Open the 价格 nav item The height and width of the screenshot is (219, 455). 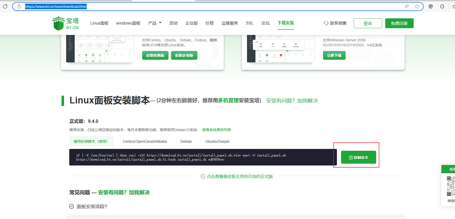click(210, 23)
